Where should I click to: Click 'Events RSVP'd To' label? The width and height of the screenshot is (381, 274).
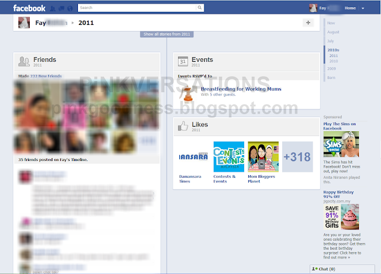coord(195,76)
